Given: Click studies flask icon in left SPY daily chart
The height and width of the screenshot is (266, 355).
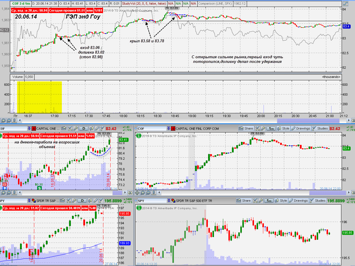Looking at the screenshot, I should point(101,201).
